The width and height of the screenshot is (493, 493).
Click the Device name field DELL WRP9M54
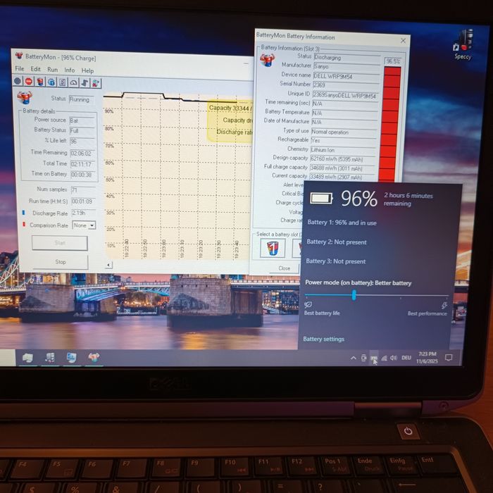coord(347,76)
